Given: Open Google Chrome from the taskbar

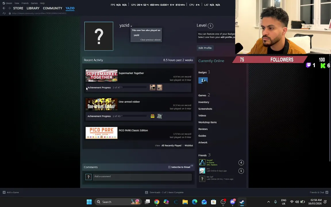Looking at the screenshot, I should pyautogui.click(x=157, y=202).
